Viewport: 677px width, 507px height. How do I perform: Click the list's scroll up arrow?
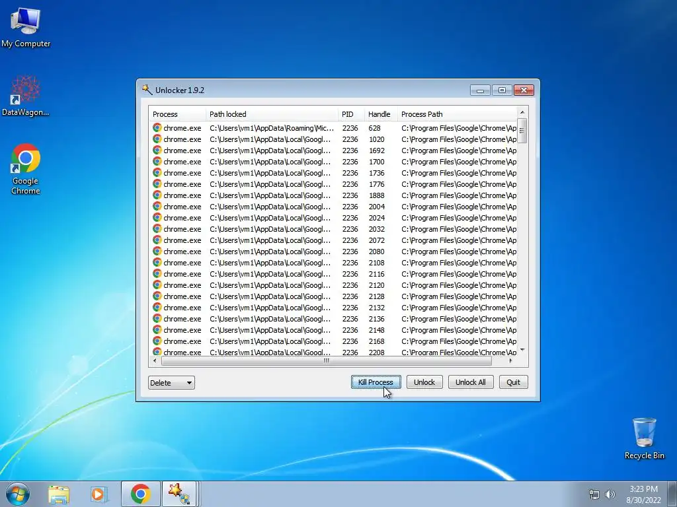(x=522, y=112)
